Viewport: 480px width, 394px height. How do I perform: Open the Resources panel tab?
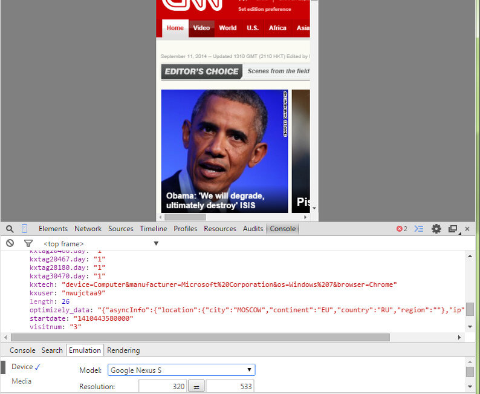pos(220,229)
